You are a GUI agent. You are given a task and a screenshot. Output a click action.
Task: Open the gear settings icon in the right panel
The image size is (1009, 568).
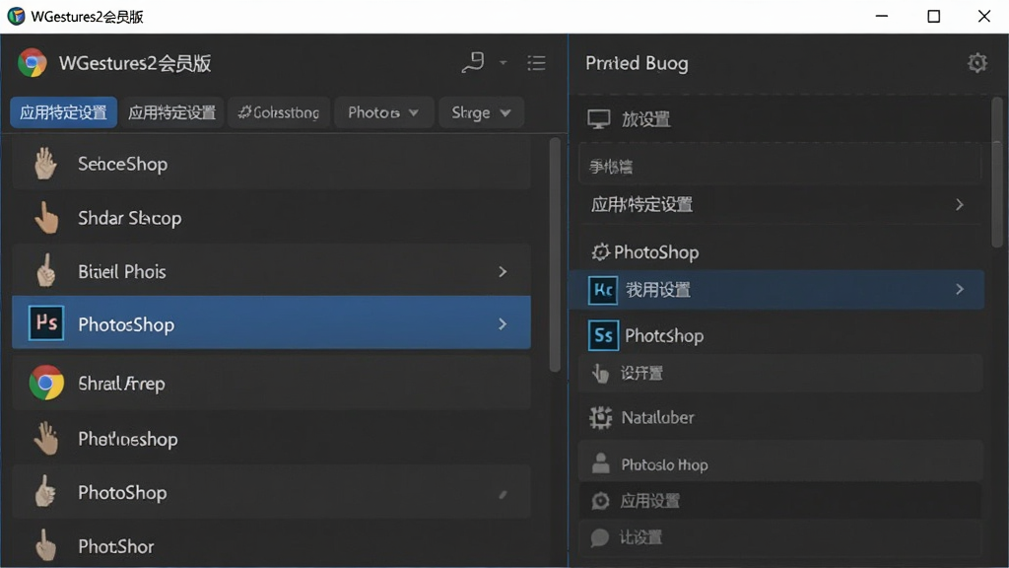976,63
